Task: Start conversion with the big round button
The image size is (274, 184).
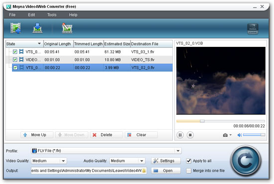Action: [x=246, y=161]
